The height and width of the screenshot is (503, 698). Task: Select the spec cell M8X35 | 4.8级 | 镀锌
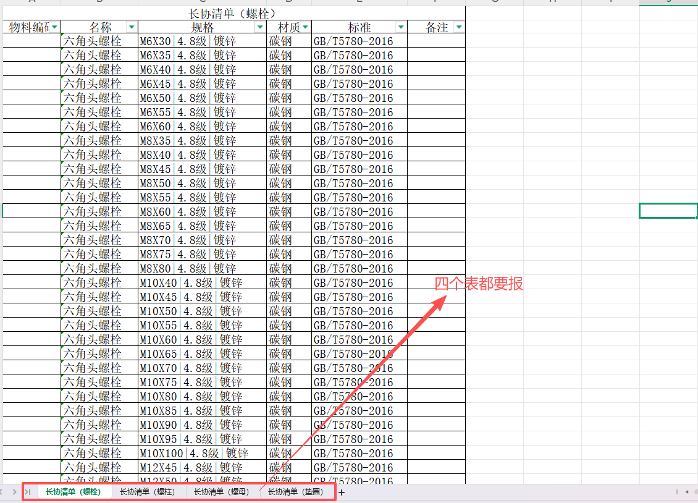tap(202, 141)
